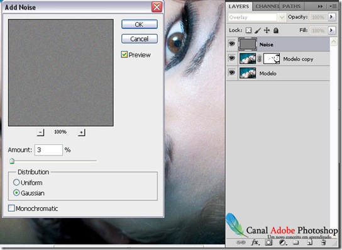Open the Fill slider arrow
The height and width of the screenshot is (250, 342).
[x=331, y=30]
